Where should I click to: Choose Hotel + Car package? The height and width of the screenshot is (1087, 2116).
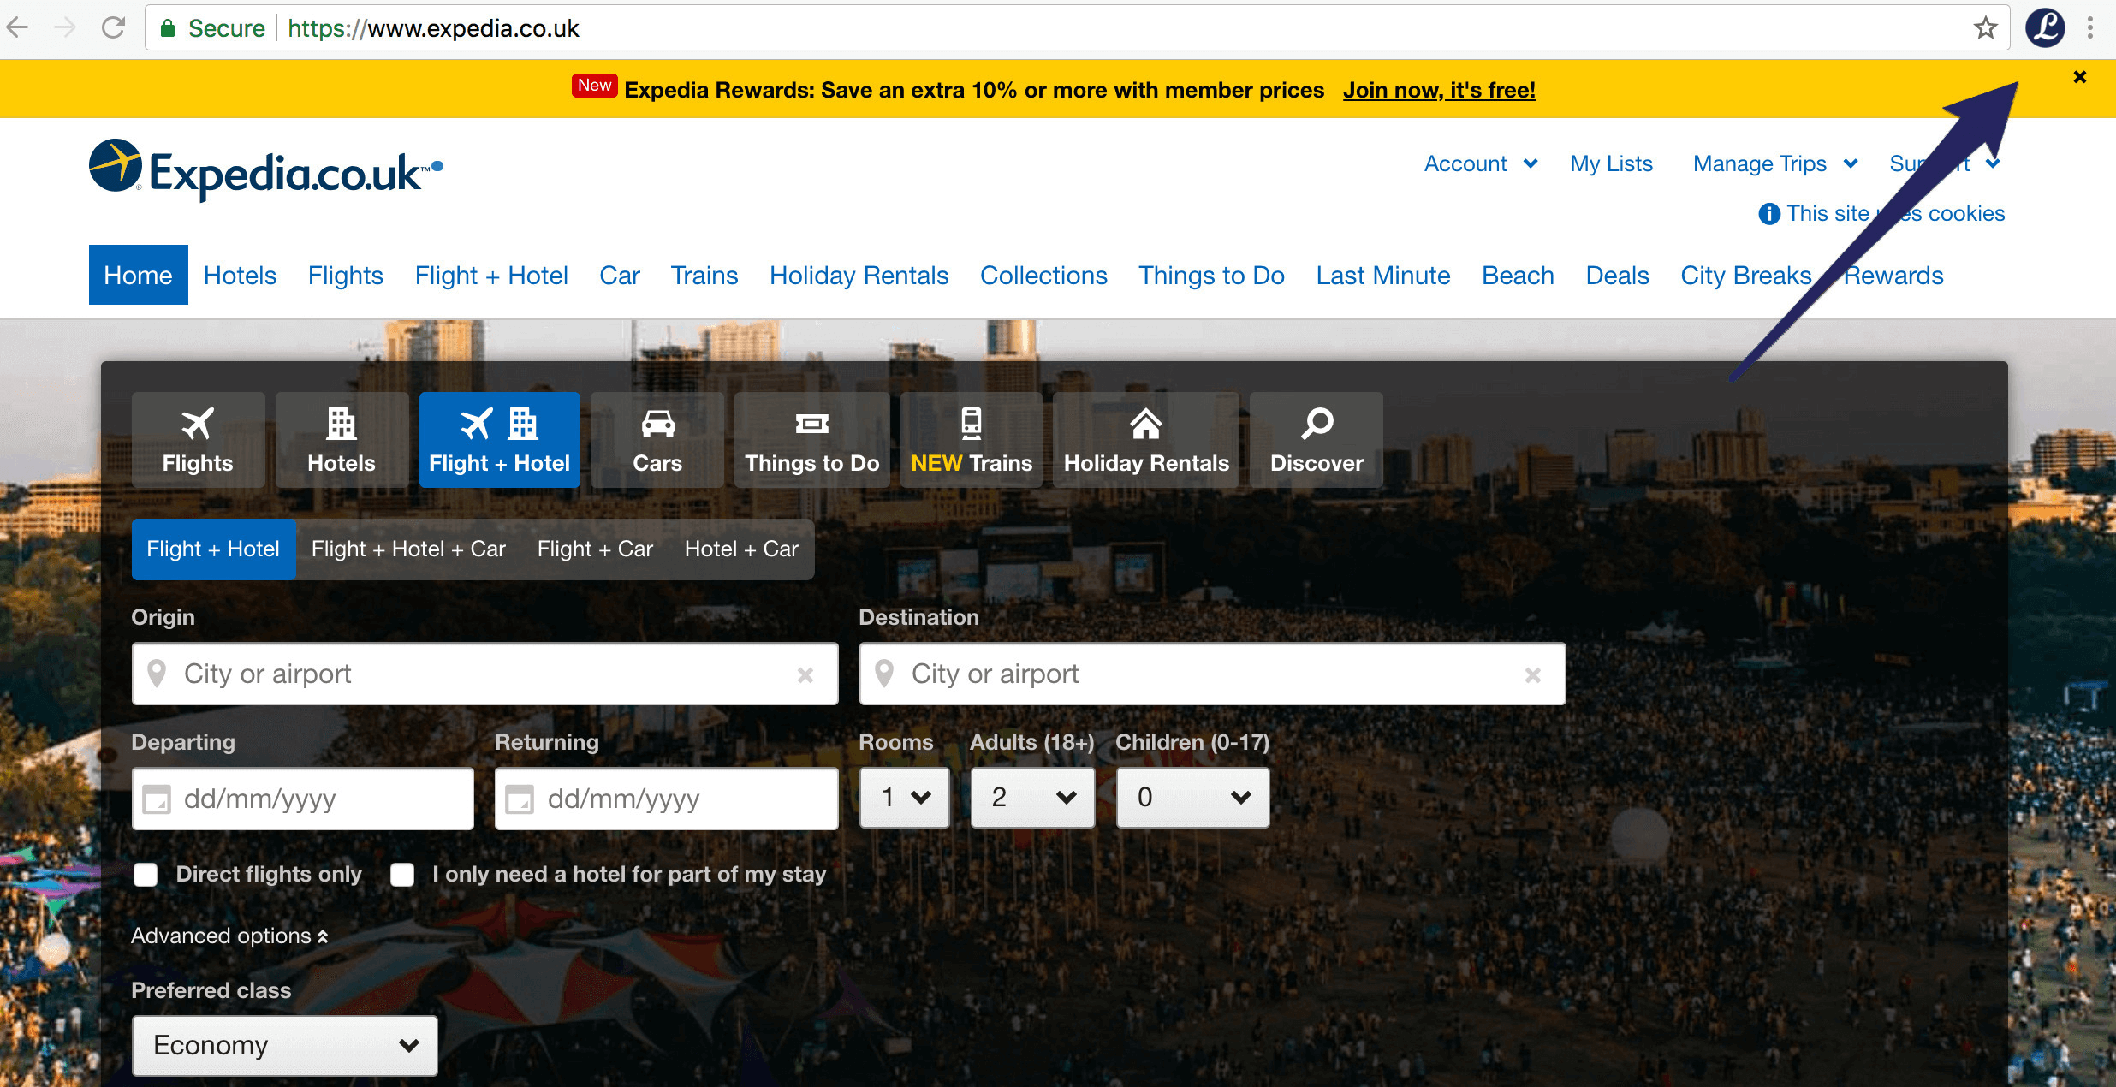(741, 549)
